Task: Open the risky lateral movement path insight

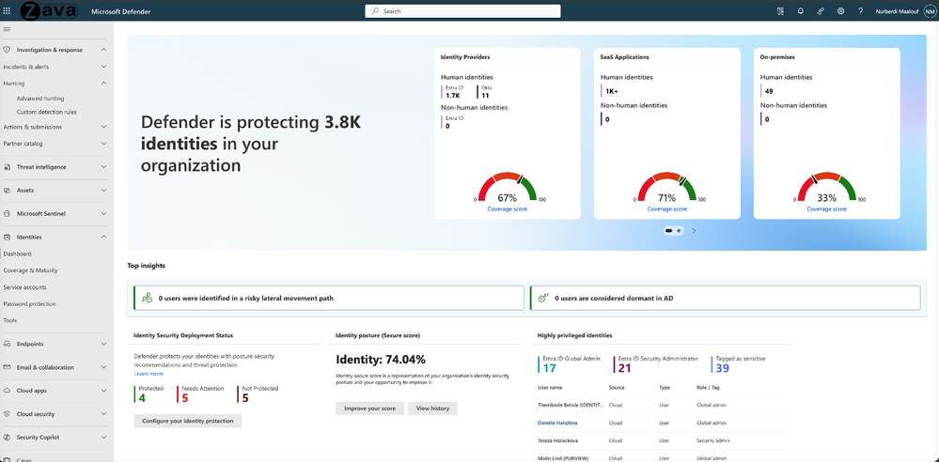Action: click(329, 298)
